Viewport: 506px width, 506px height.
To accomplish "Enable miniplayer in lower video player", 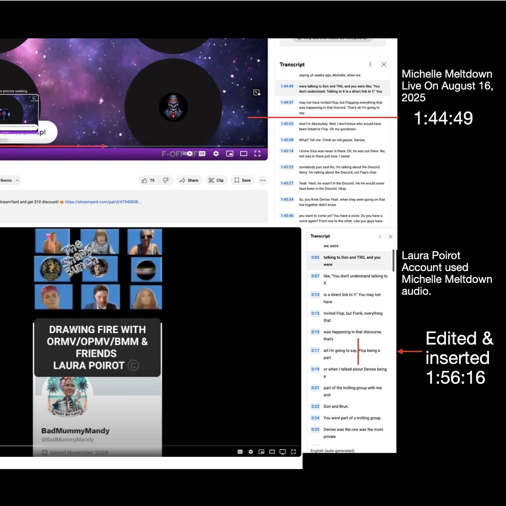I will coord(262,452).
